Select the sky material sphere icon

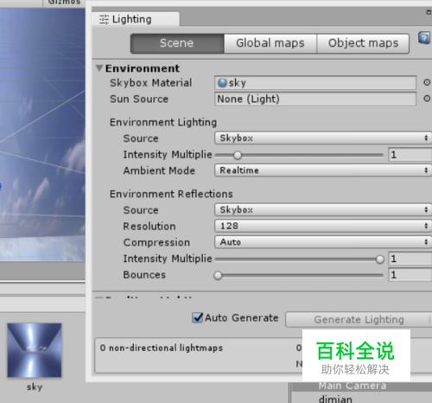tap(222, 83)
